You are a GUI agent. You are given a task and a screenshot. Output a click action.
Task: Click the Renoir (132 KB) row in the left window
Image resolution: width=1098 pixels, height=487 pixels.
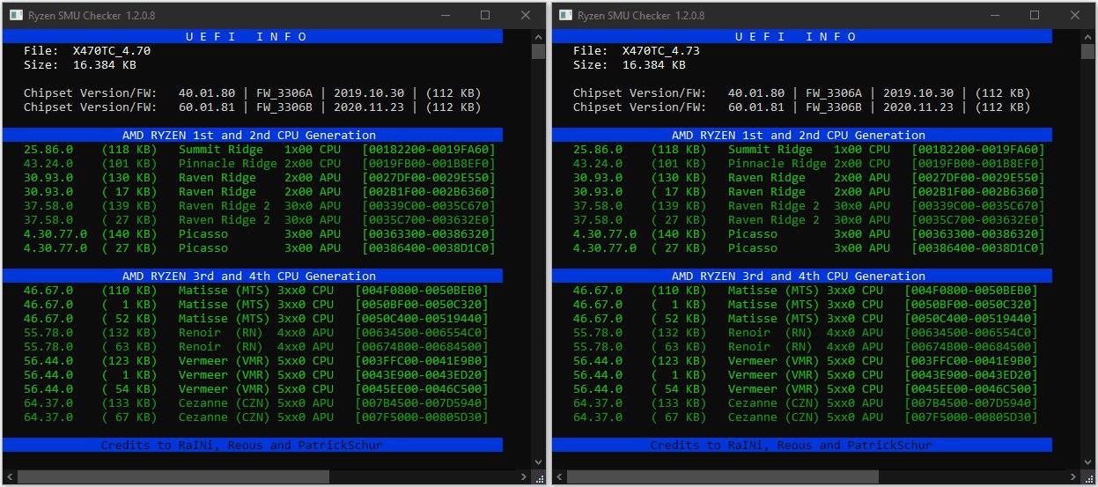click(256, 333)
